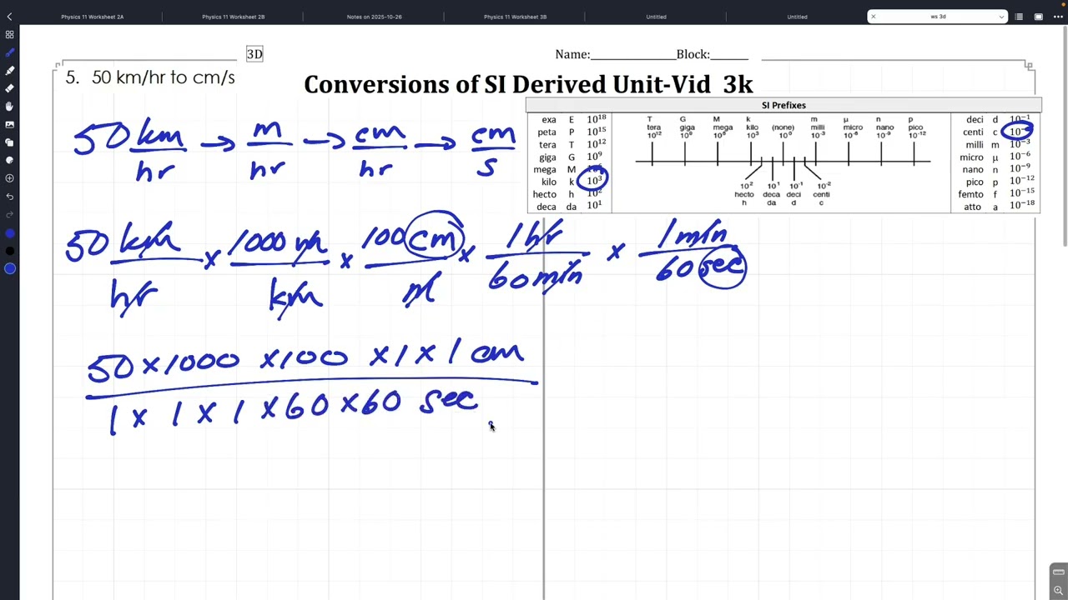
Task: Click the 'atto' row in prefix table
Action: tap(995, 206)
